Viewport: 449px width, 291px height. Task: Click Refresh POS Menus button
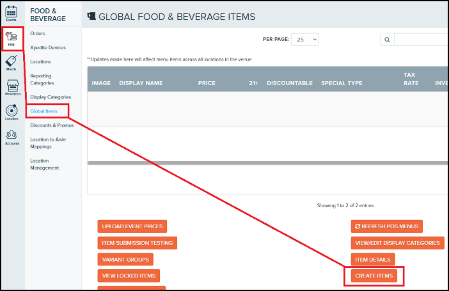pos(387,226)
